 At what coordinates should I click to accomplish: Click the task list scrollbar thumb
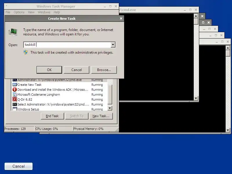[x=110, y=95]
